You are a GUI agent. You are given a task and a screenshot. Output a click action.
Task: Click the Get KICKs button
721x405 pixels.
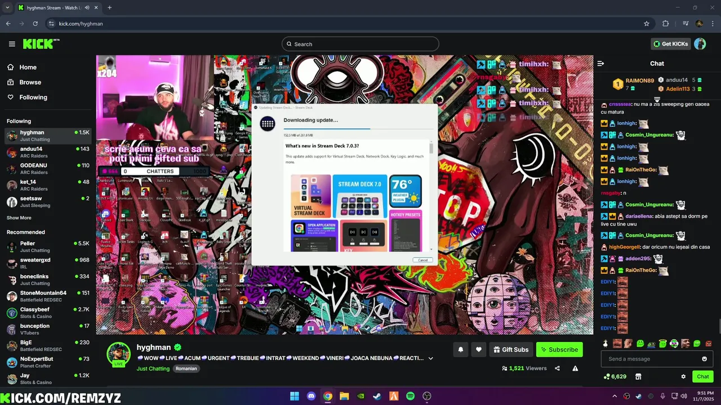pyautogui.click(x=671, y=44)
